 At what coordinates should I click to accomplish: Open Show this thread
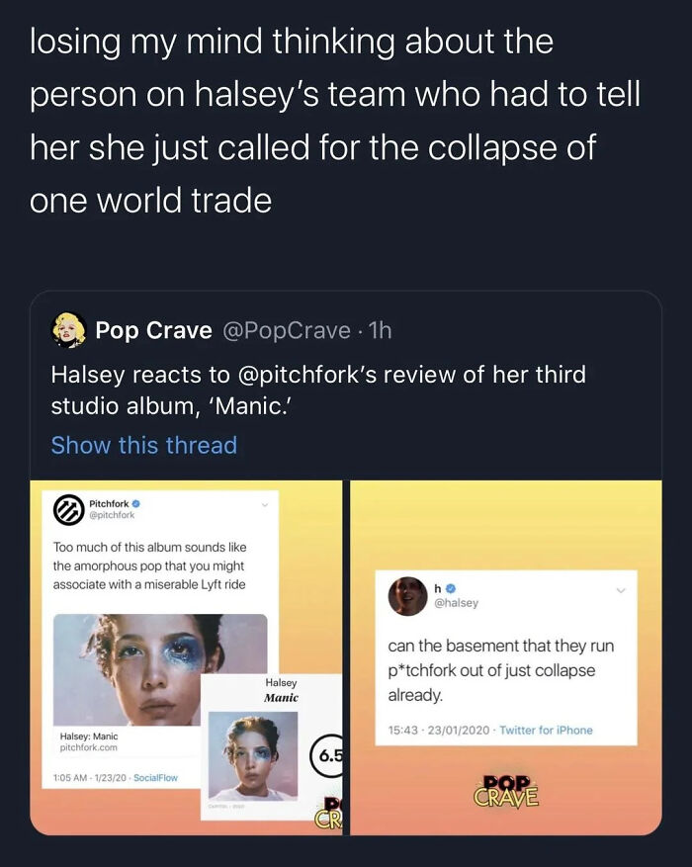pos(143,445)
